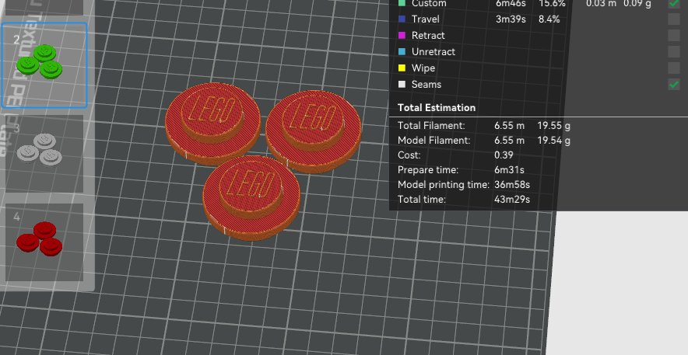The height and width of the screenshot is (355, 688).
Task: Click the bottom LEGO stud model
Action: pos(251,197)
